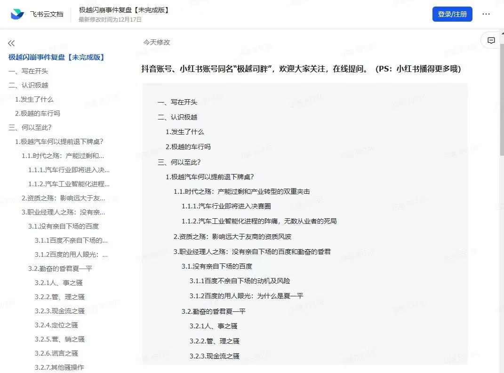Image resolution: width=504 pixels, height=373 pixels.
Task: Select document title in header bar
Action: 124,10
